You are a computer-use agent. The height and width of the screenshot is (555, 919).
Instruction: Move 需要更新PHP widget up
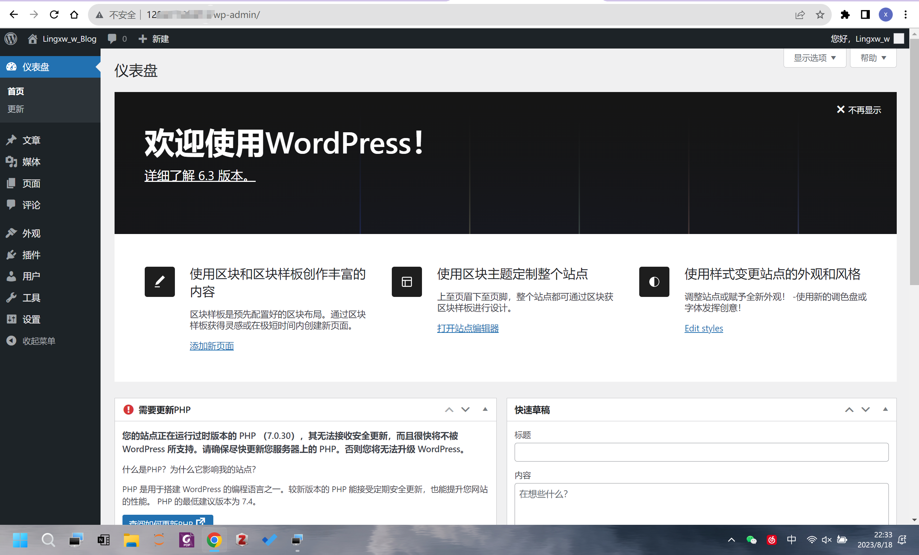point(449,410)
